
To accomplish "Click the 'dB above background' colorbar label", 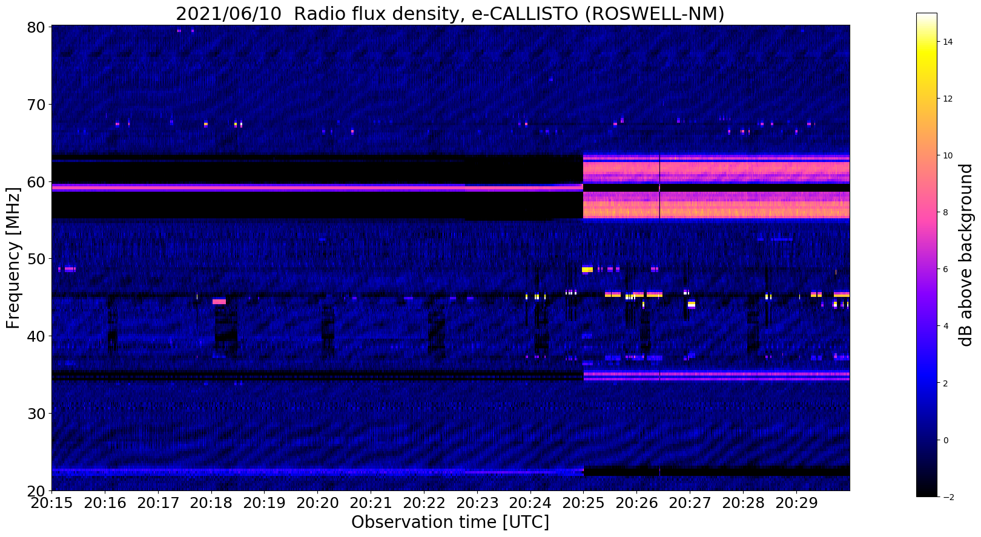I will click(x=965, y=255).
